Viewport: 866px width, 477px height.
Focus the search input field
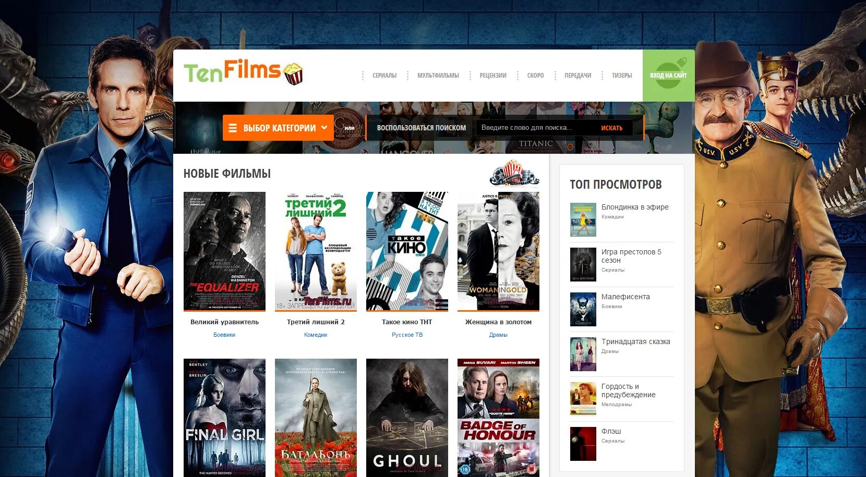535,128
